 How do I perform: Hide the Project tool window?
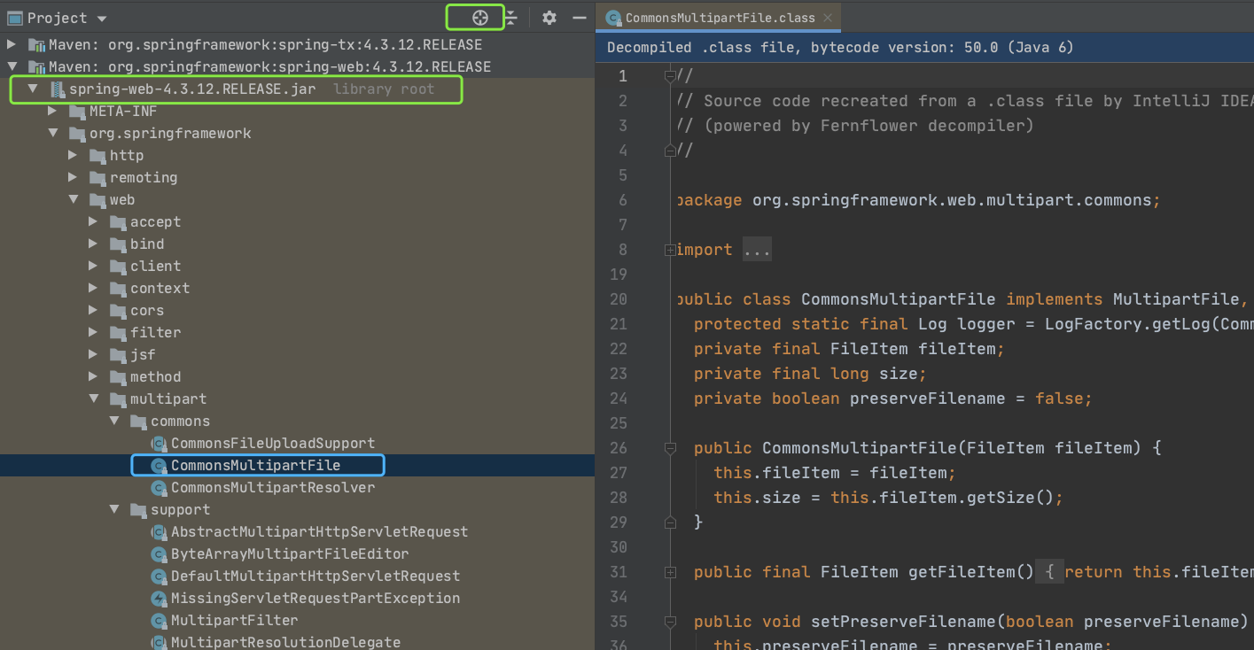(580, 18)
